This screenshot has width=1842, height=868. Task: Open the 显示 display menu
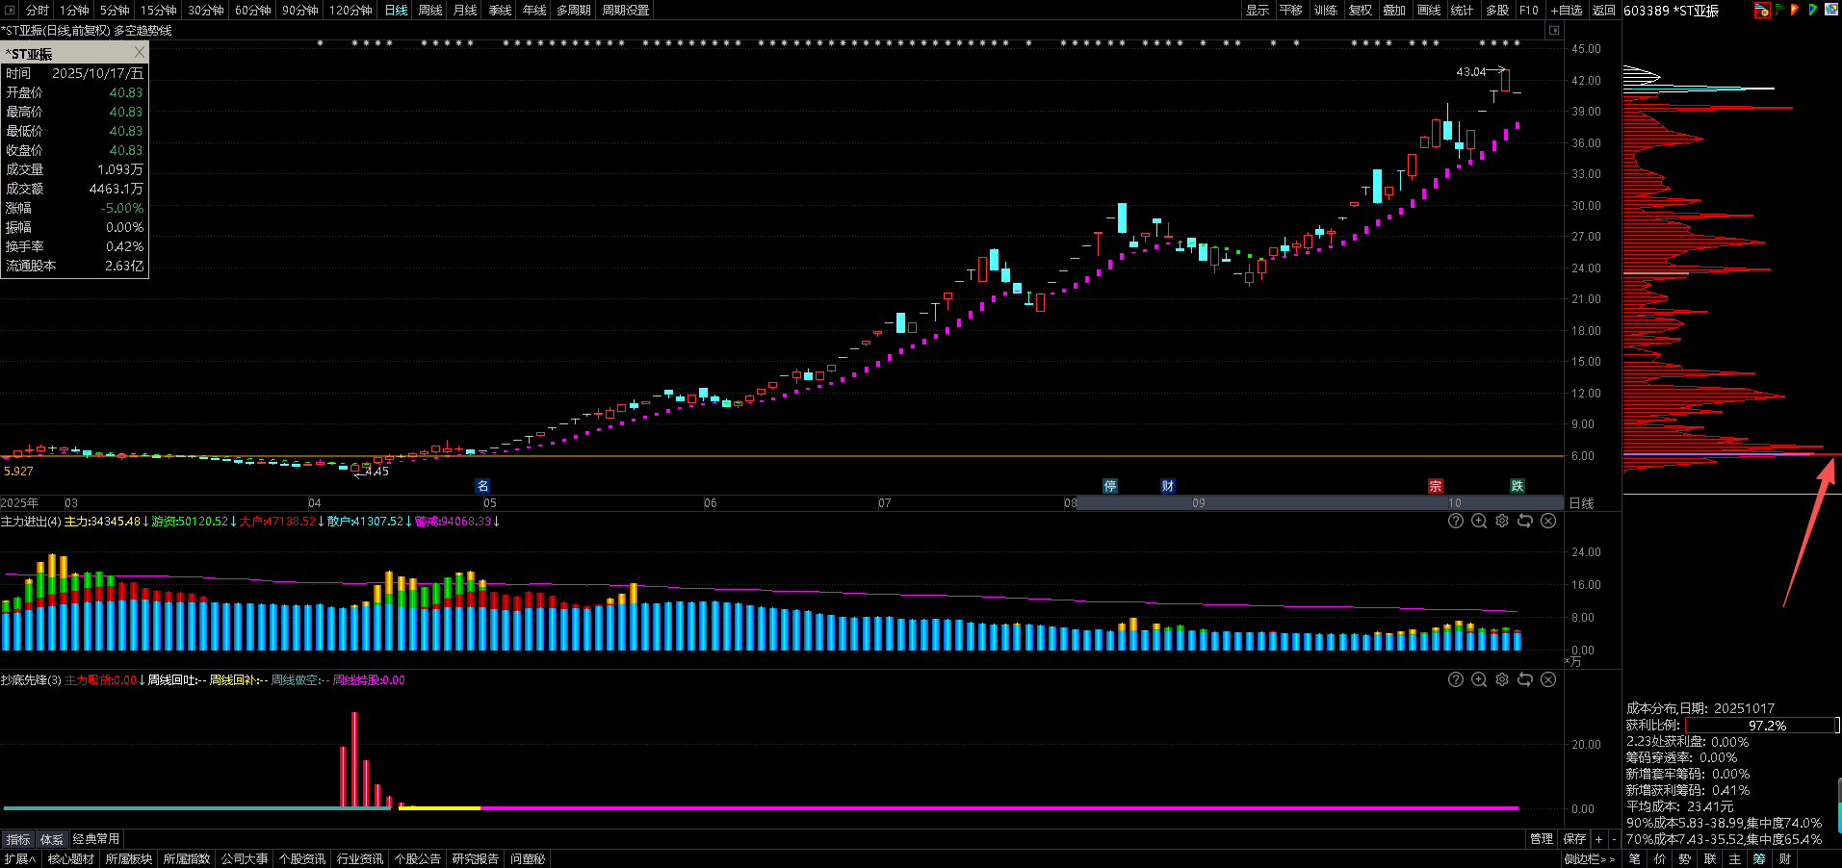1257,10
